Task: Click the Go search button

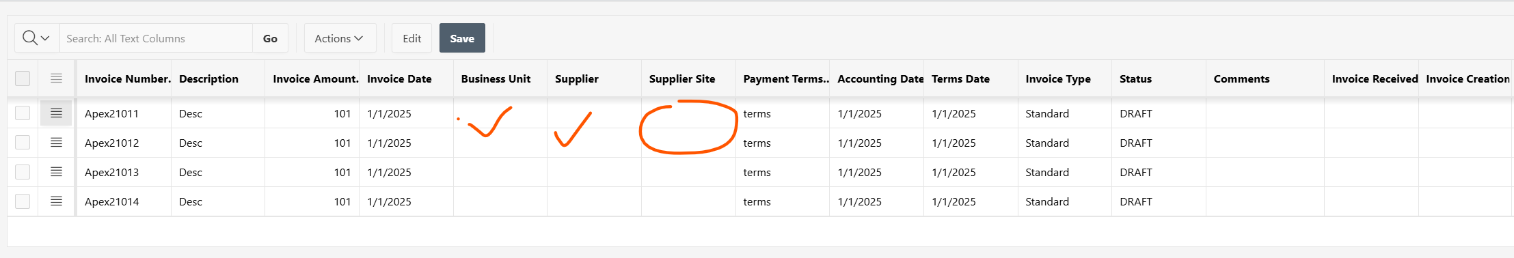Action: pyautogui.click(x=270, y=38)
